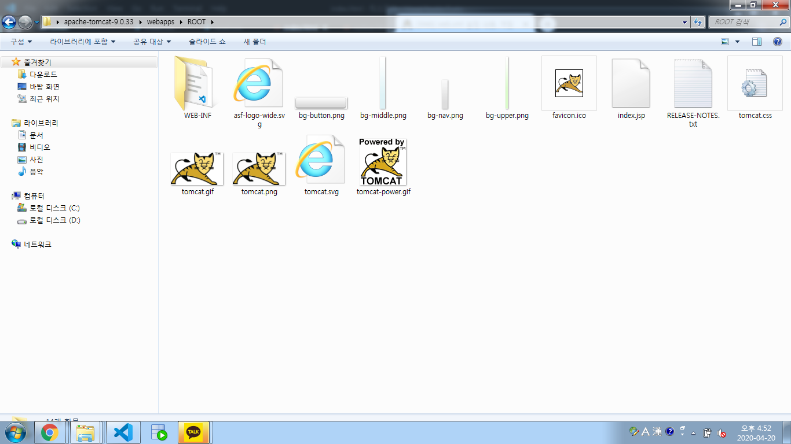Expand subfolders arrow after ROOT in address bar
The image size is (791, 444).
pyautogui.click(x=212, y=22)
